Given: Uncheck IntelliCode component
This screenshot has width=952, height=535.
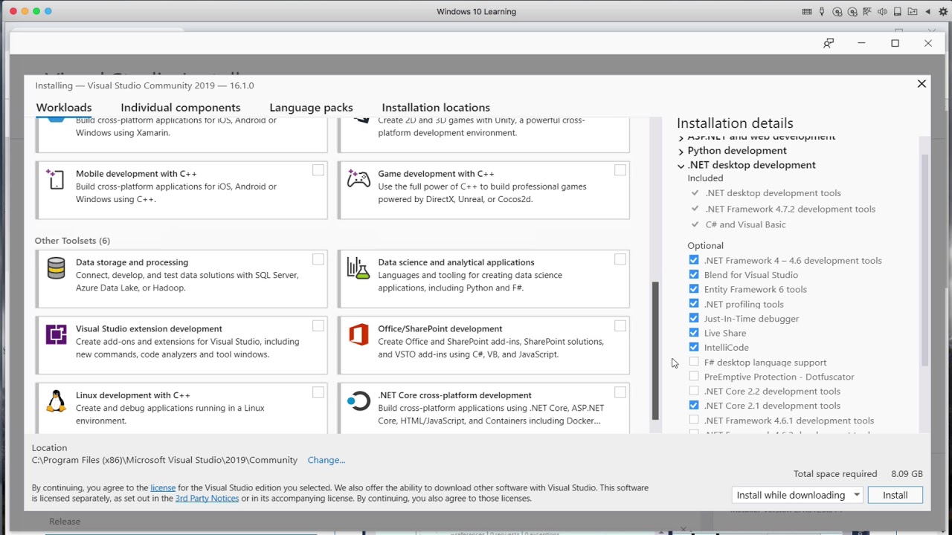Looking at the screenshot, I should click(694, 347).
